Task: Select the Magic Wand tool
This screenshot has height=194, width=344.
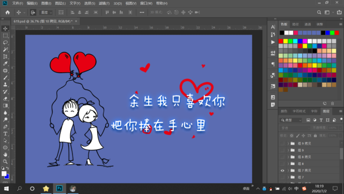Action: coord(5,49)
